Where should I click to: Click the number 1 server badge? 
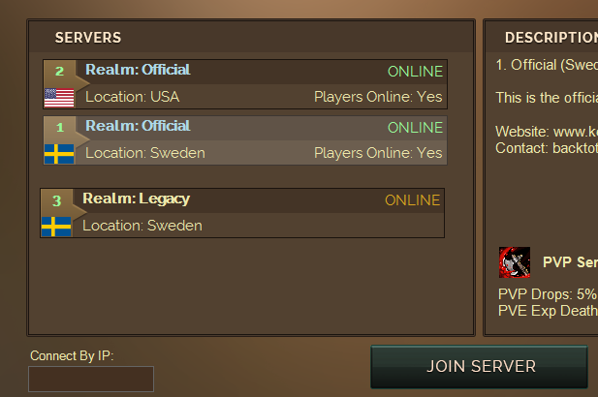60,127
